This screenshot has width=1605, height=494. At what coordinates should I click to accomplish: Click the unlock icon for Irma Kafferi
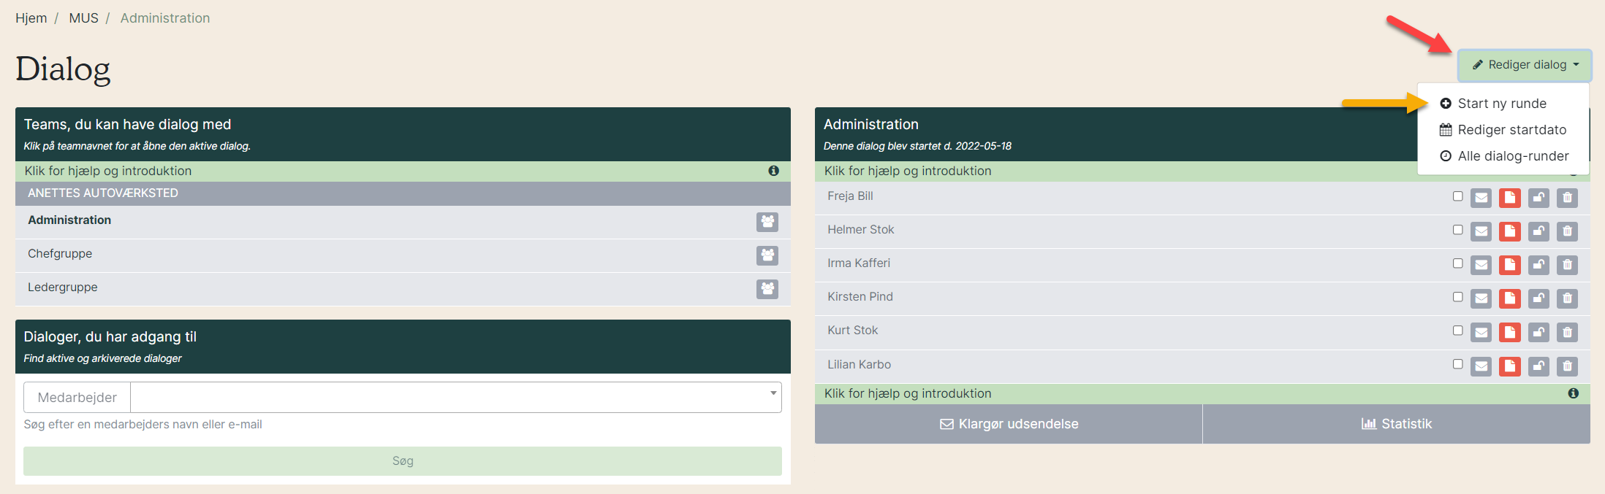(1538, 265)
